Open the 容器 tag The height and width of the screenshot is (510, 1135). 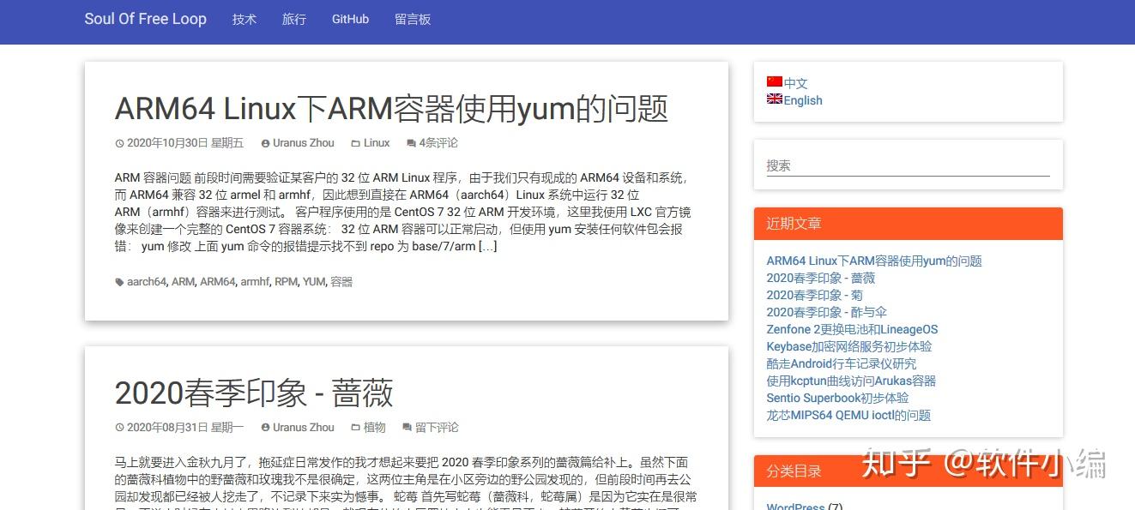[x=341, y=282]
